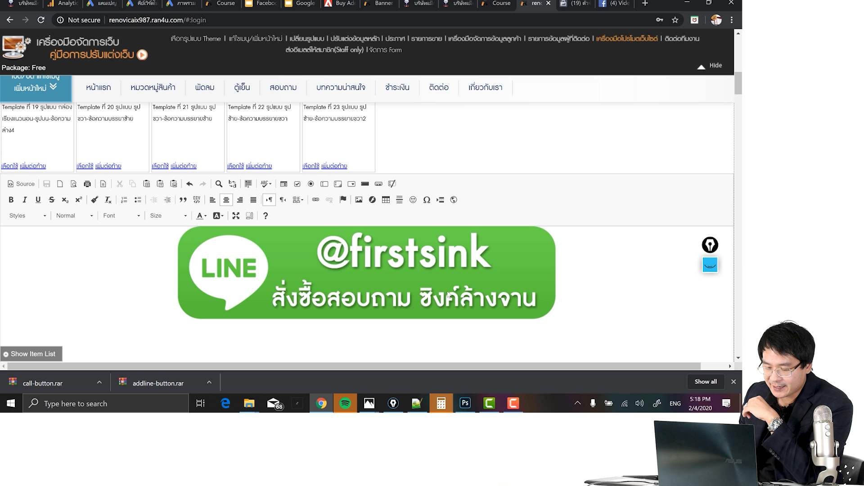The height and width of the screenshot is (486, 864).
Task: Insert a numbered list
Action: [124, 200]
